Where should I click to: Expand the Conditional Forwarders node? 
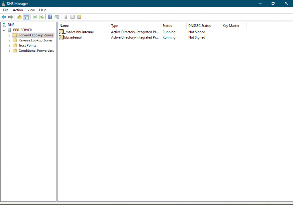pos(9,51)
